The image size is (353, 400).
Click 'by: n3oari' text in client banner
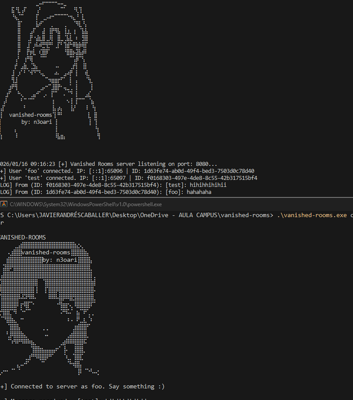coord(60,260)
